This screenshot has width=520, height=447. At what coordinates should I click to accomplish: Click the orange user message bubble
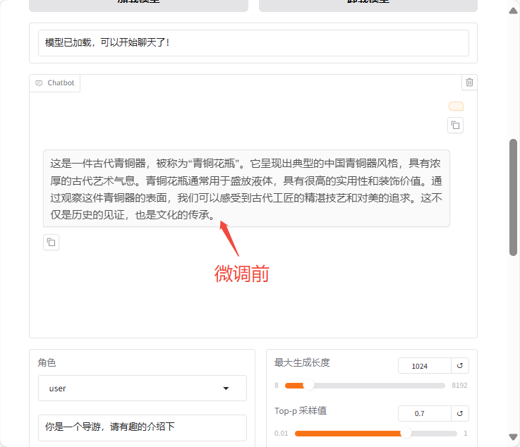coord(456,106)
